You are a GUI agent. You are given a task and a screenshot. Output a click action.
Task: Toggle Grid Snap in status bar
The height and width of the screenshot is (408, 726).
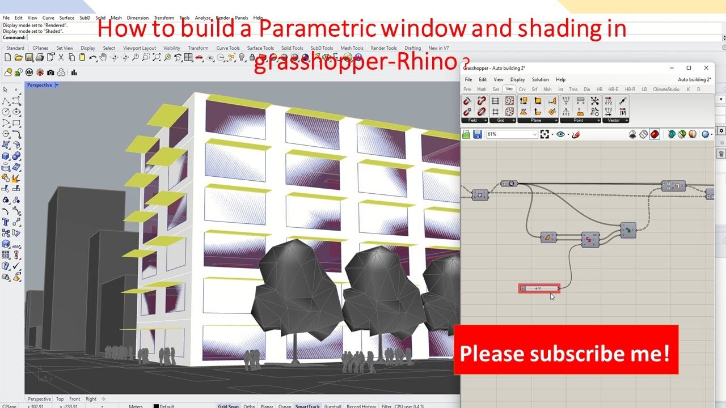tap(229, 406)
